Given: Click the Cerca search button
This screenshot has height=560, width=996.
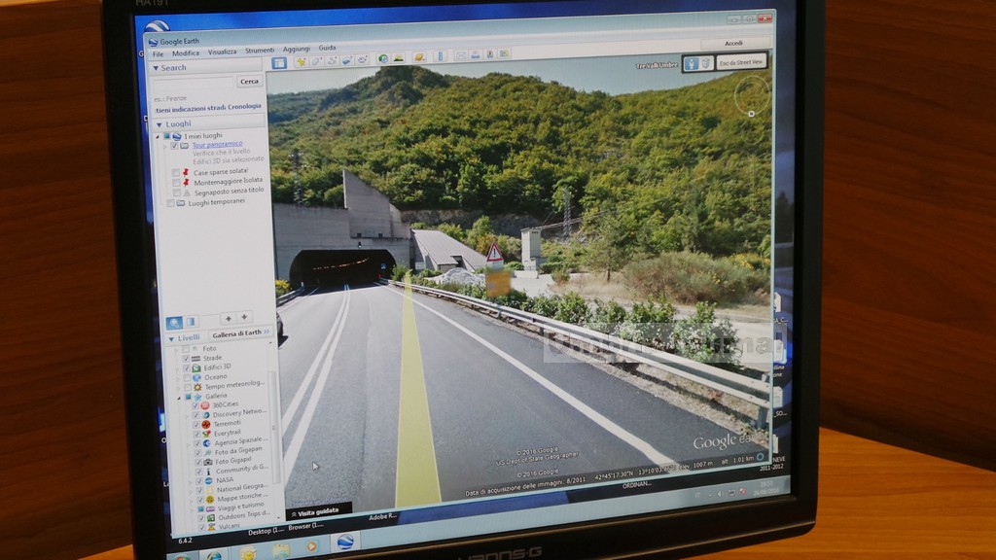Looking at the screenshot, I should [250, 82].
